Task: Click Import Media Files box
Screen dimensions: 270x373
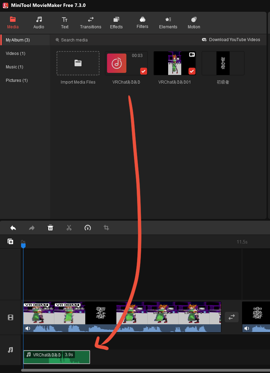Action: tap(78, 63)
